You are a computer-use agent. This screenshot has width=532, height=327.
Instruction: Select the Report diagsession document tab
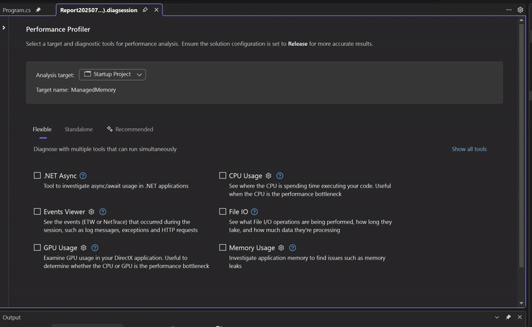[98, 10]
